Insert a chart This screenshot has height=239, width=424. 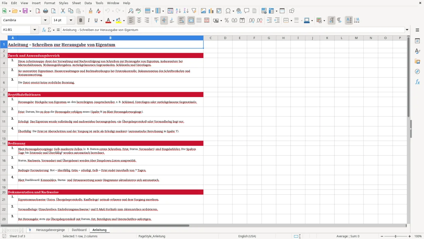tap(211, 11)
